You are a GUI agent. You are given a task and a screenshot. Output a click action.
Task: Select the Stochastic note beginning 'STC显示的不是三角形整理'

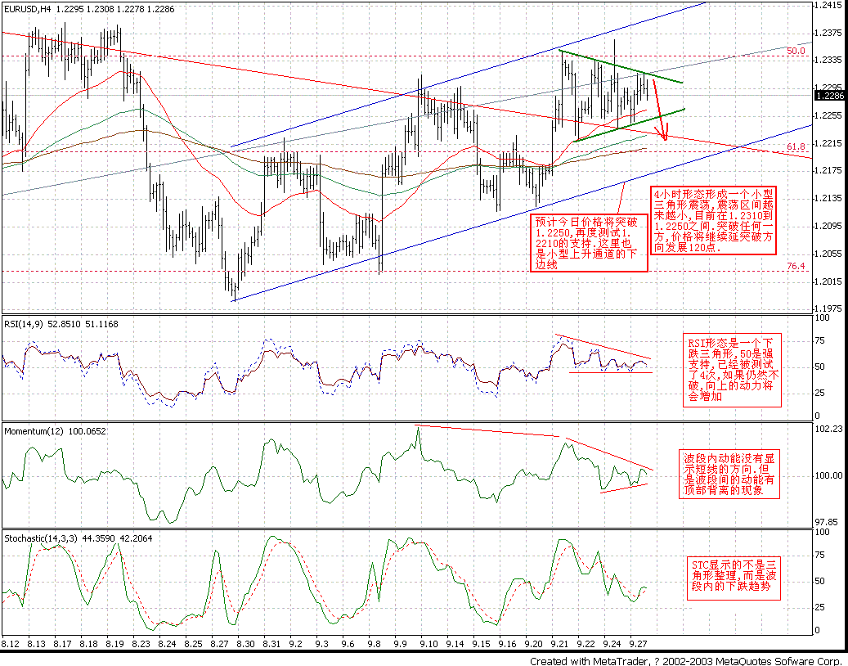tap(734, 577)
